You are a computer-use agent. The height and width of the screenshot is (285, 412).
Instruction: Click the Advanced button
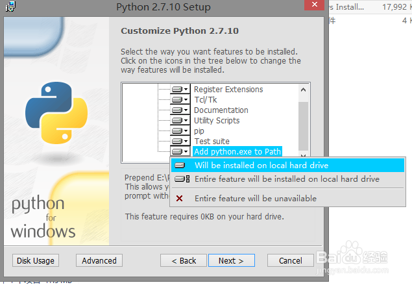(99, 260)
